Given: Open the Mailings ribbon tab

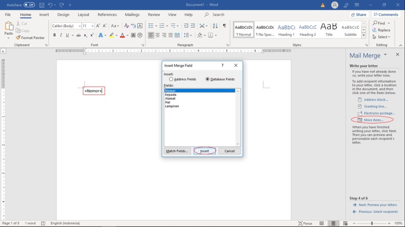Looking at the screenshot, I should coord(132,15).
